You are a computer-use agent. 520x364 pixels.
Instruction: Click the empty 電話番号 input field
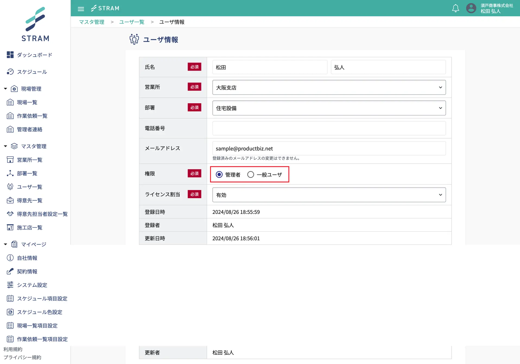[x=329, y=128]
